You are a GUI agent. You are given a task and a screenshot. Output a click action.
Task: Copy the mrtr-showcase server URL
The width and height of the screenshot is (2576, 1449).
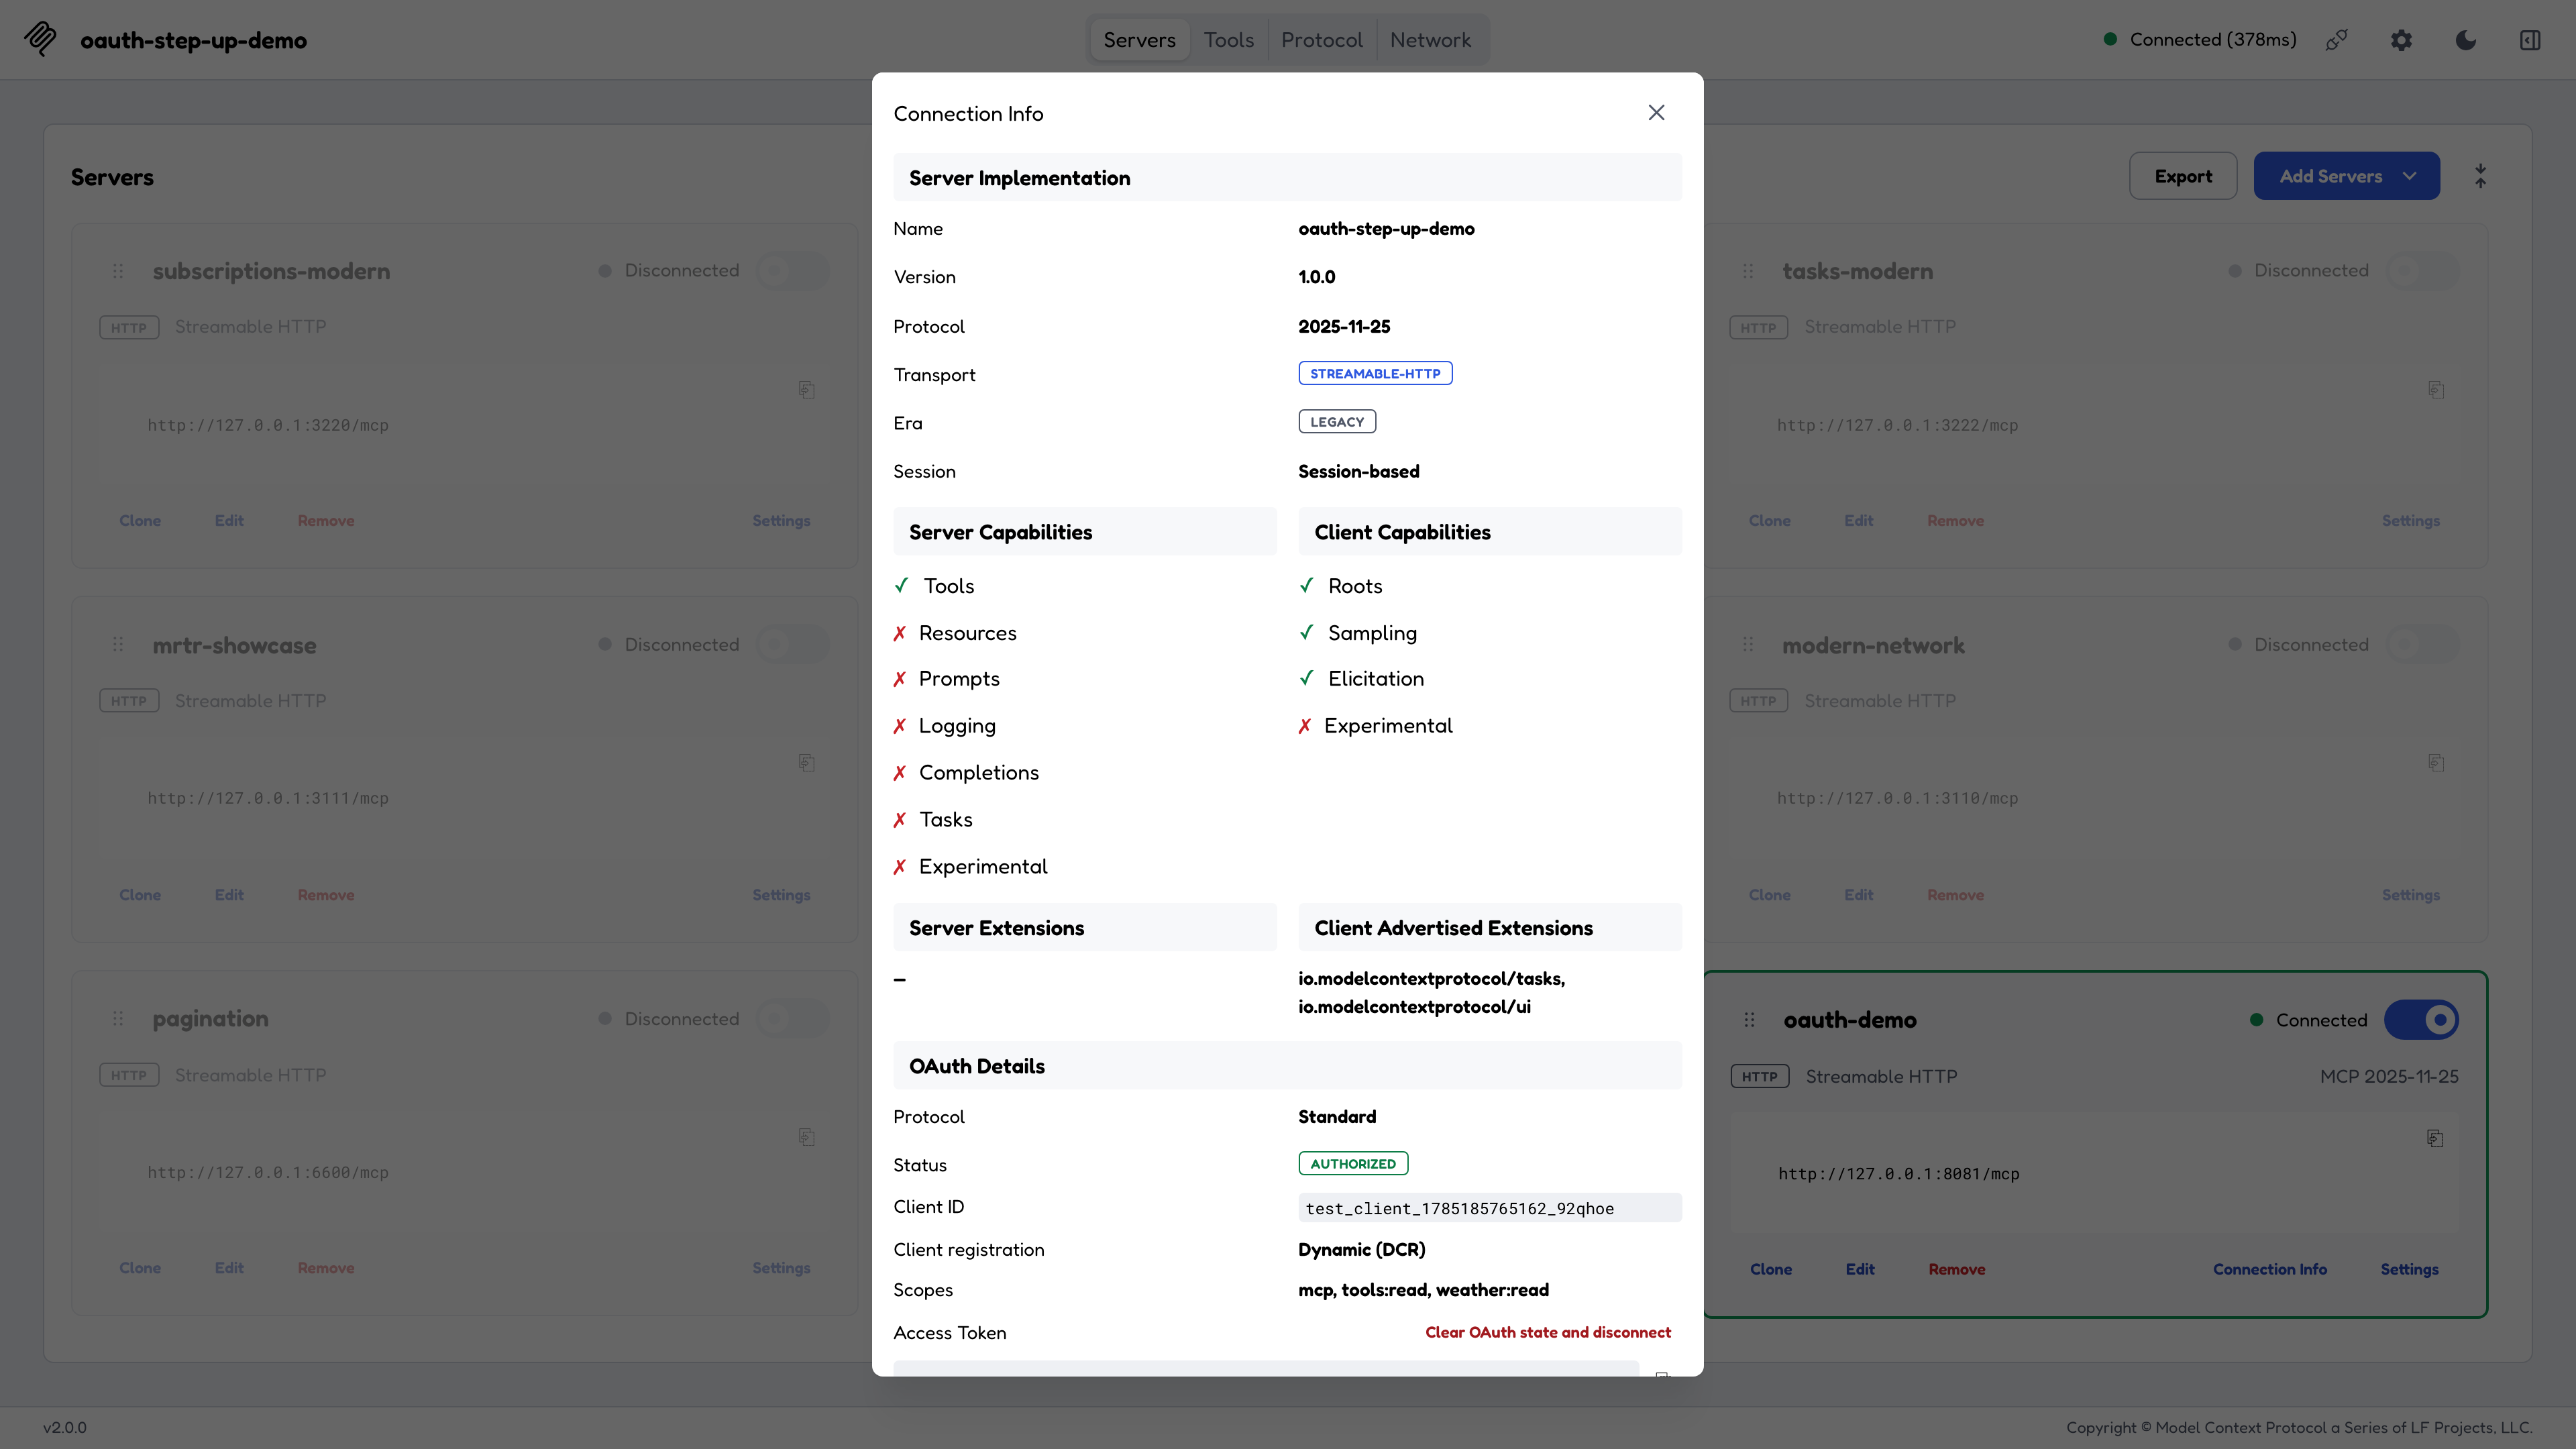coord(807,763)
